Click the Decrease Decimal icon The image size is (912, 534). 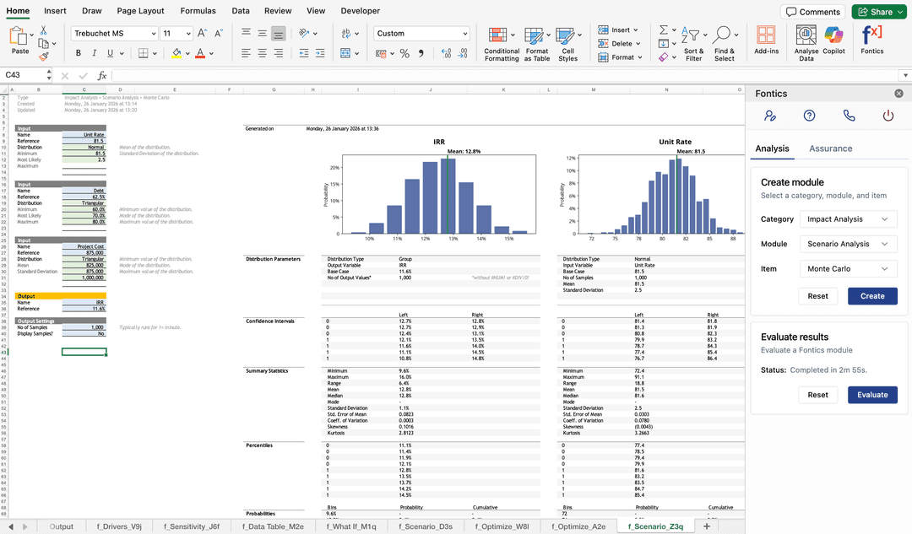463,53
